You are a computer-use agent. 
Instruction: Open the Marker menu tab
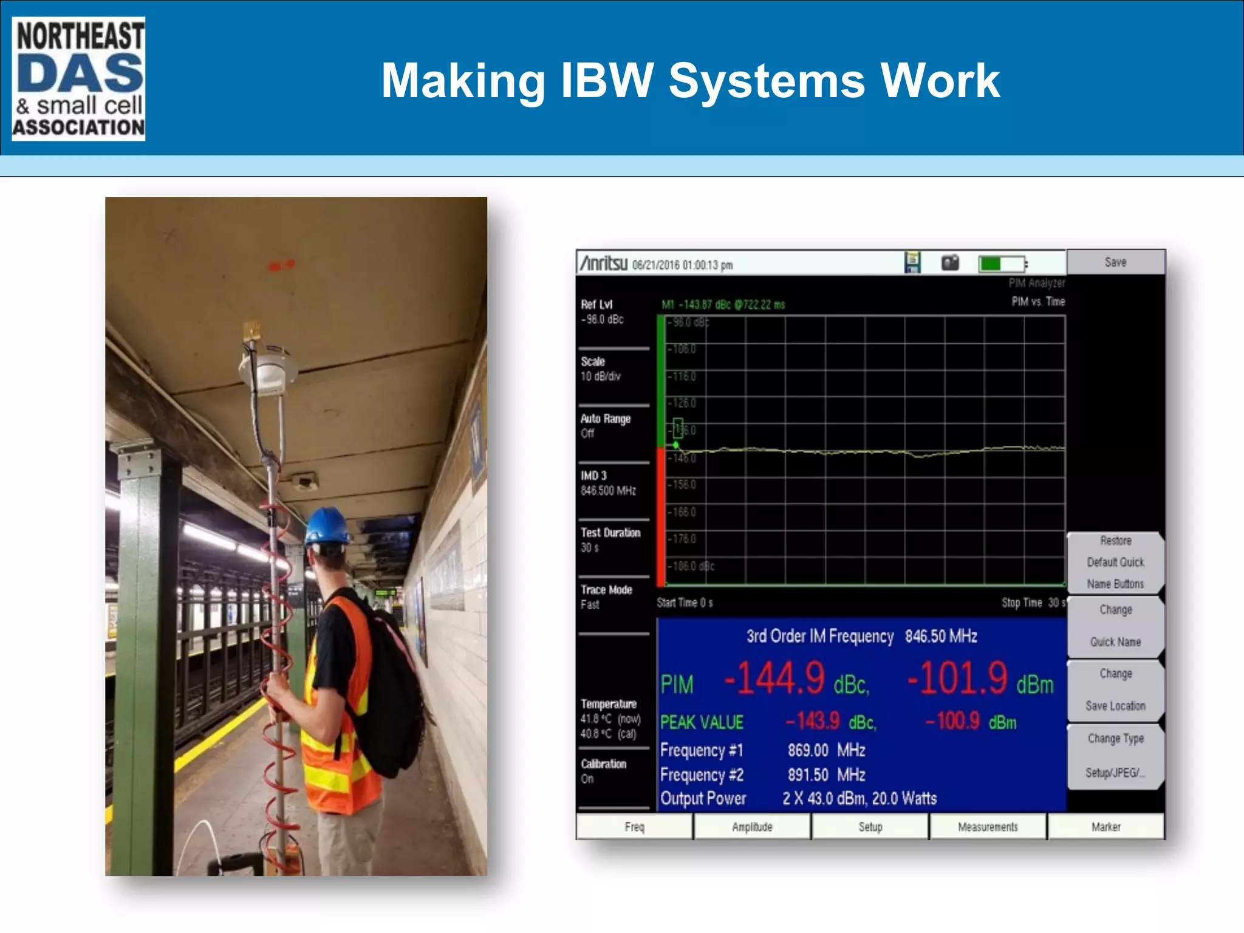click(1106, 827)
